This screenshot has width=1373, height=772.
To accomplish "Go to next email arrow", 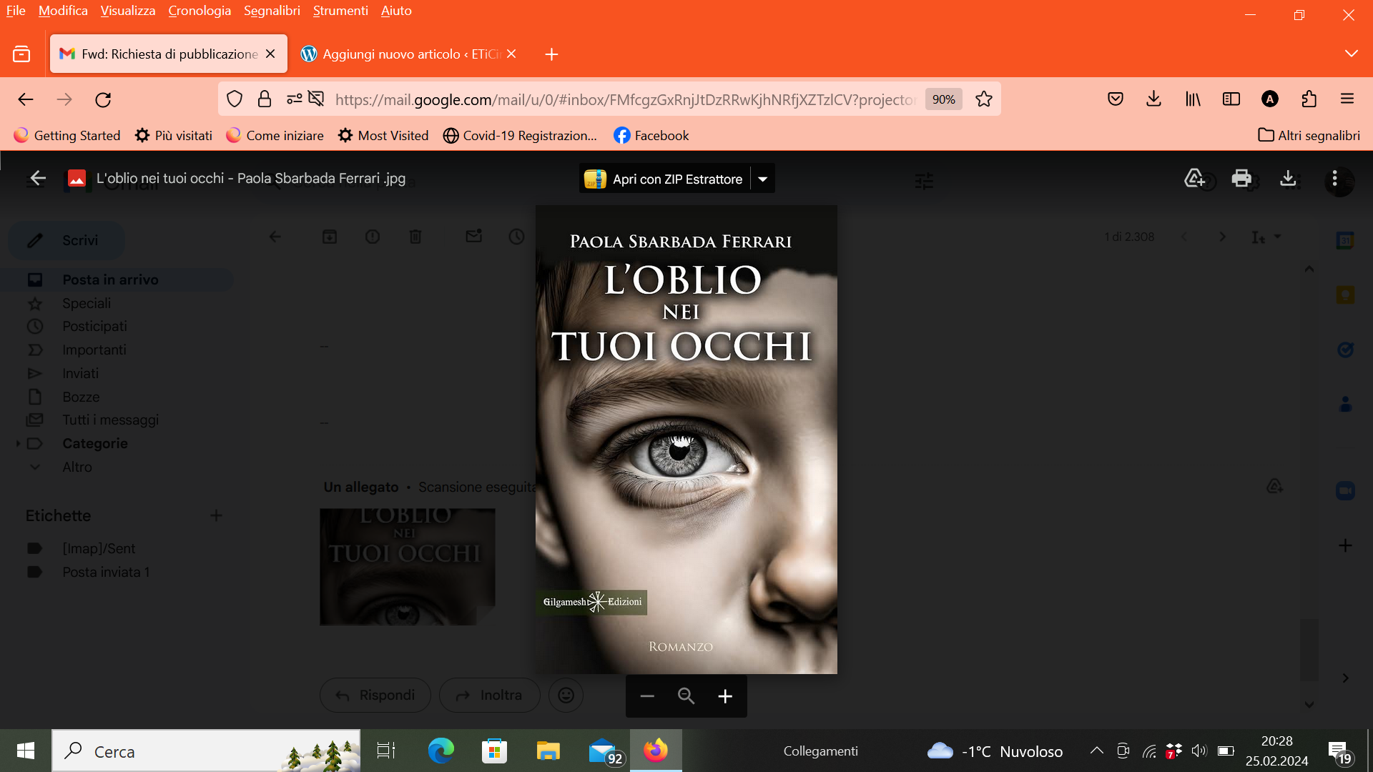I will (x=1222, y=237).
